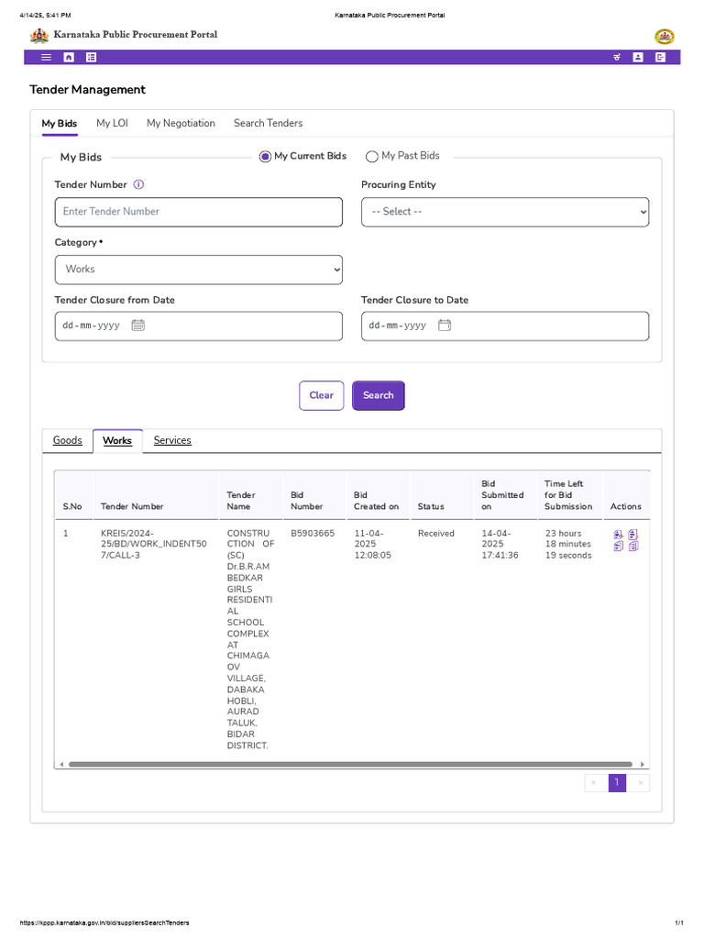Image resolution: width=704 pixels, height=939 pixels.
Task: Focus the Tender Closure from Date field
Action: tap(199, 326)
